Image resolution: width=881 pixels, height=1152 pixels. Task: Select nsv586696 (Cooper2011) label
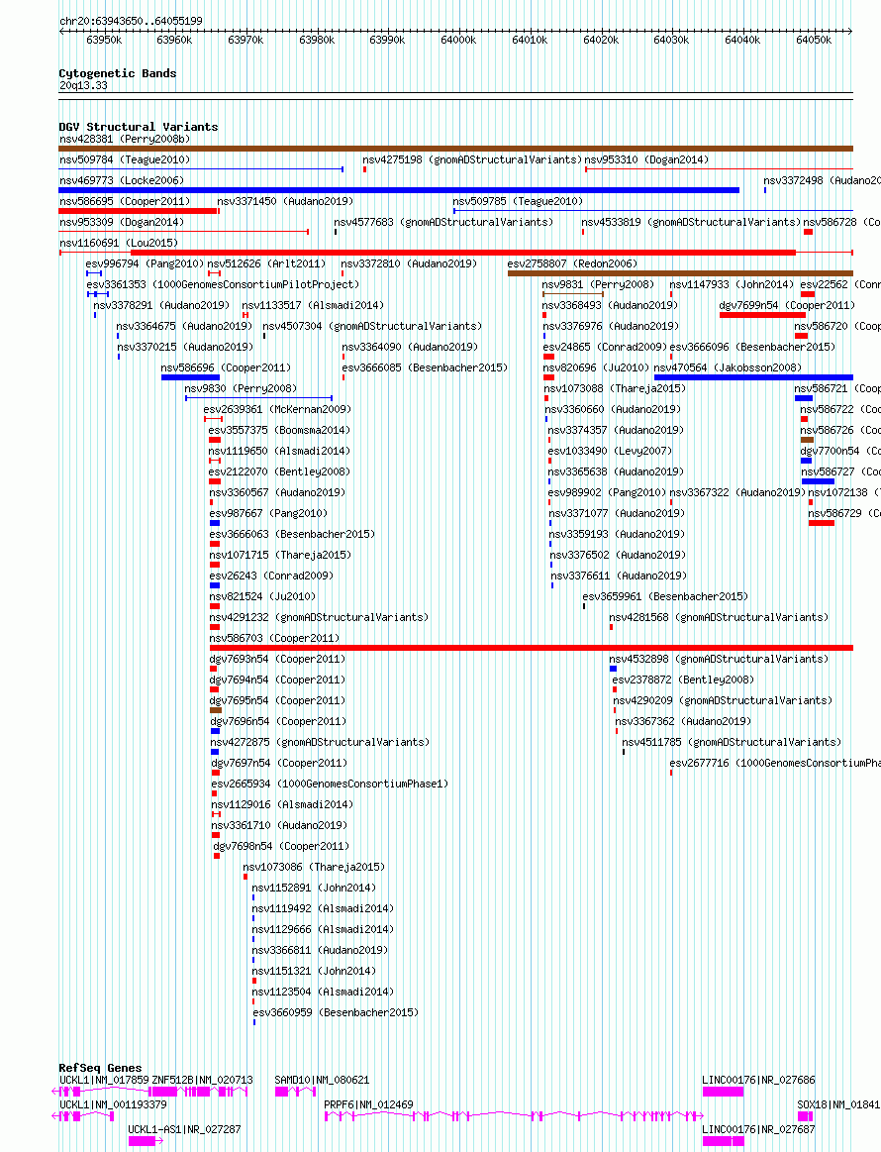coord(226,367)
